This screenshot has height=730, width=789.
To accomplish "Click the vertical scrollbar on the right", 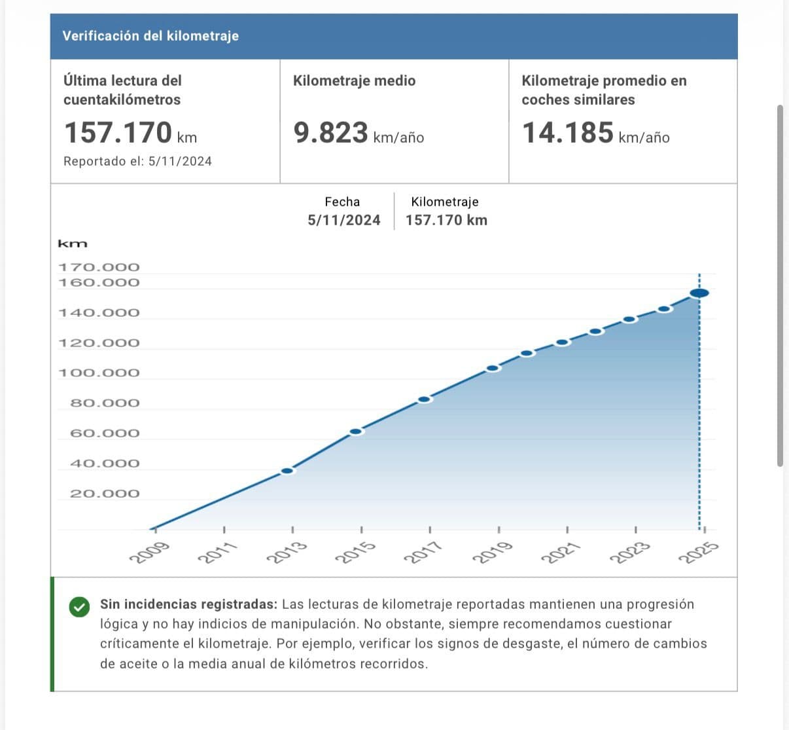I will [x=780, y=285].
